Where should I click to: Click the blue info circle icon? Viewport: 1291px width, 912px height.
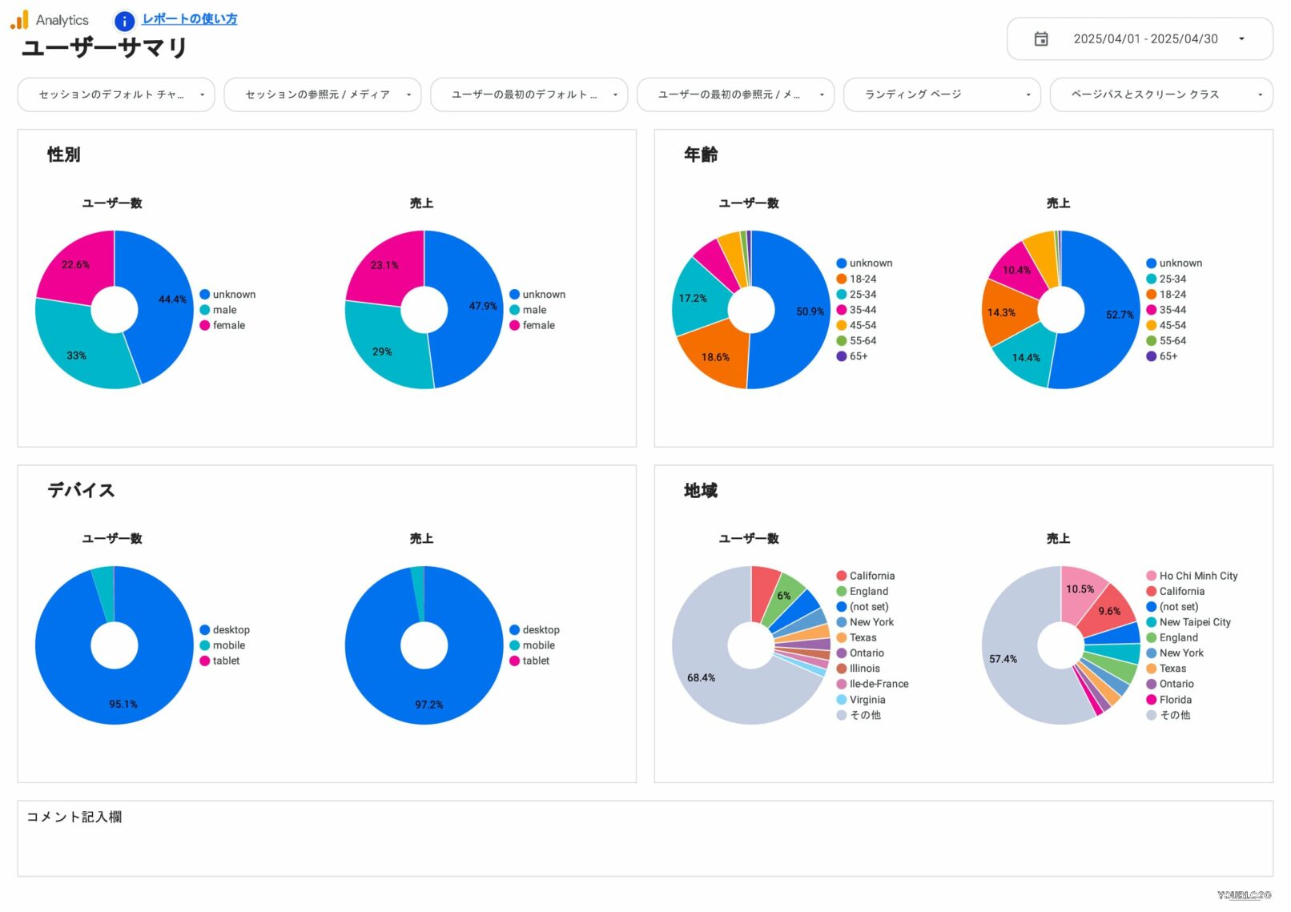124,21
